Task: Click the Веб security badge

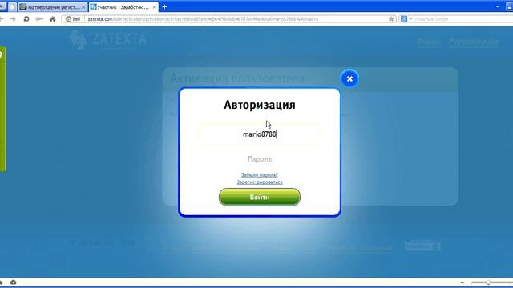Action: tap(73, 19)
